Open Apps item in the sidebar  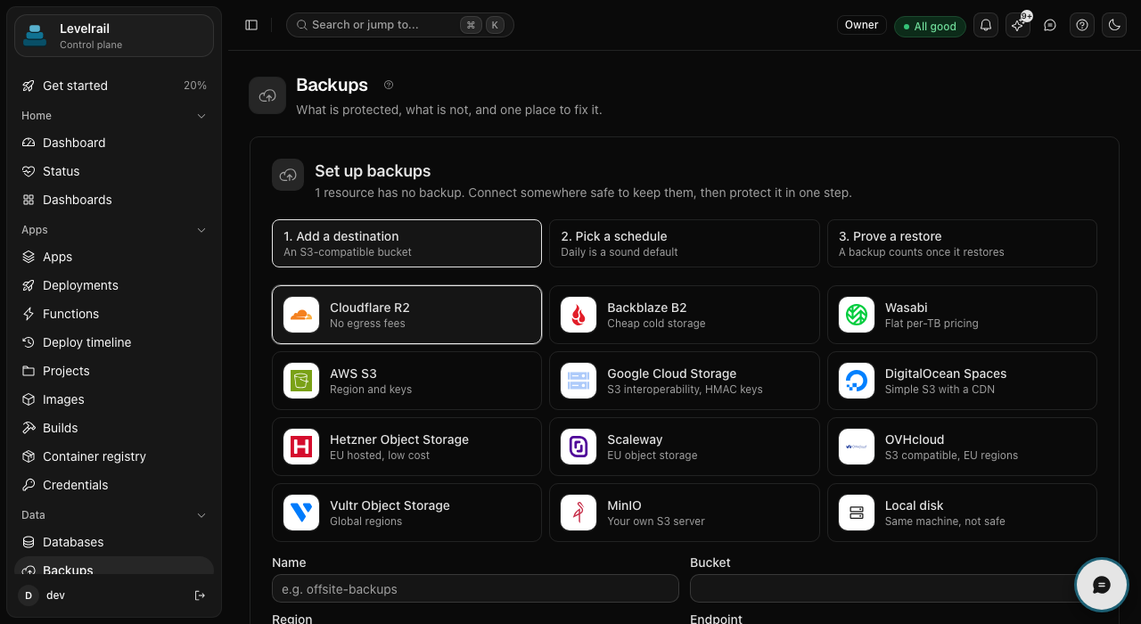pos(114,257)
